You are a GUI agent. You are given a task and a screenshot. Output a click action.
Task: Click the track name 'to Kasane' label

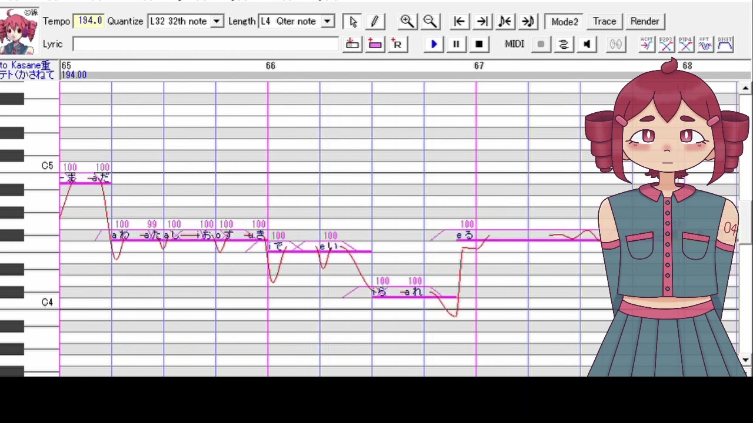coord(25,65)
